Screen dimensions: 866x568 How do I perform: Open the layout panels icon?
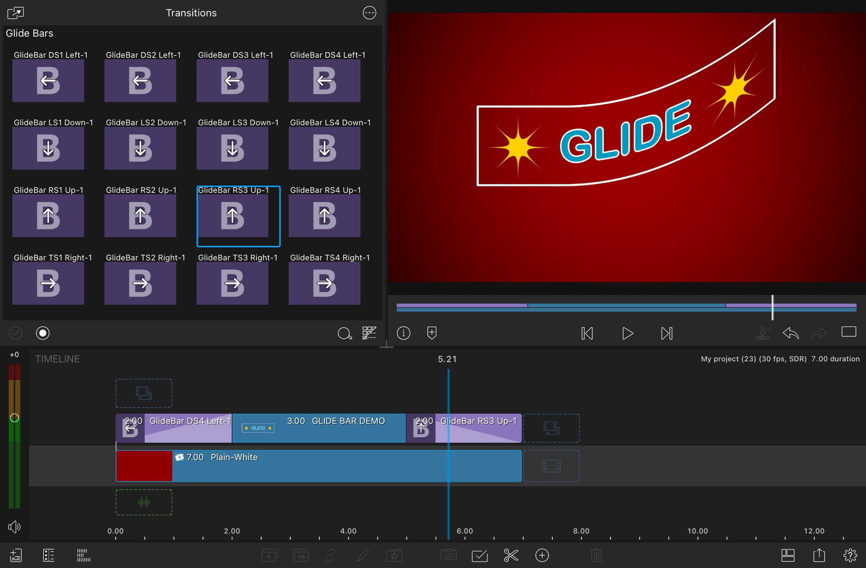[x=788, y=555]
